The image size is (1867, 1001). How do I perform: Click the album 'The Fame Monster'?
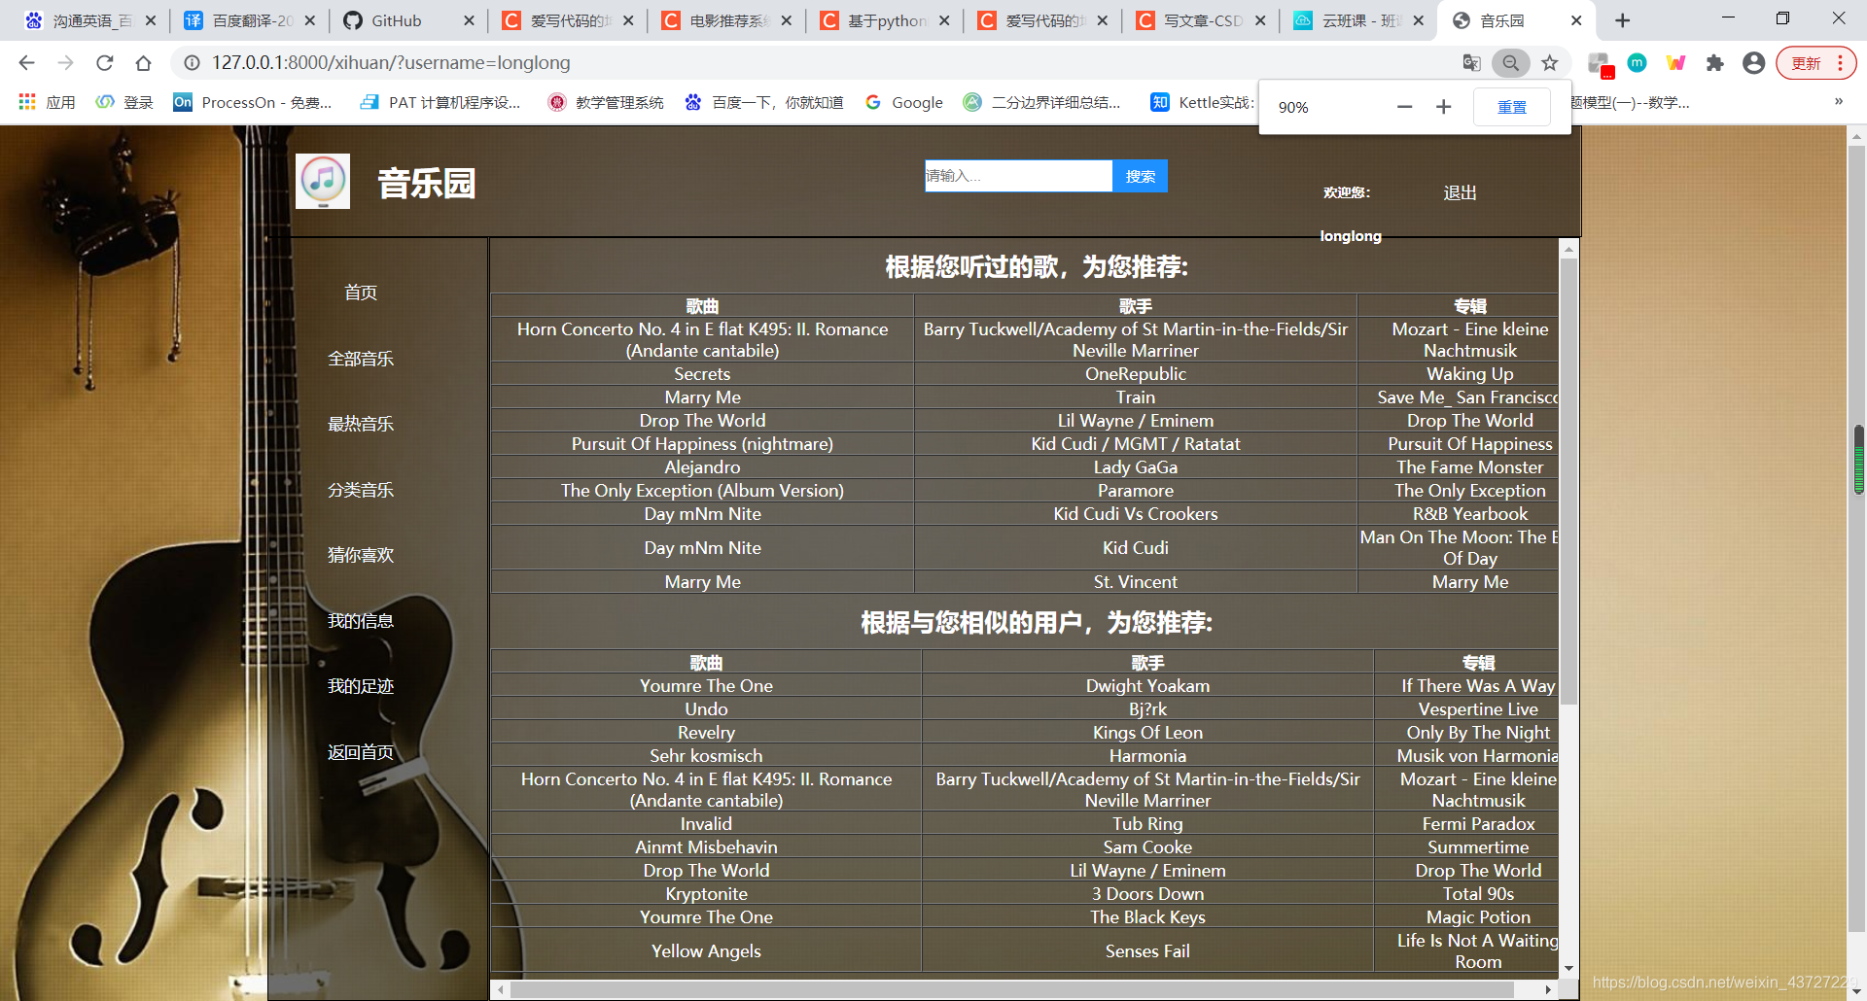click(x=1469, y=467)
